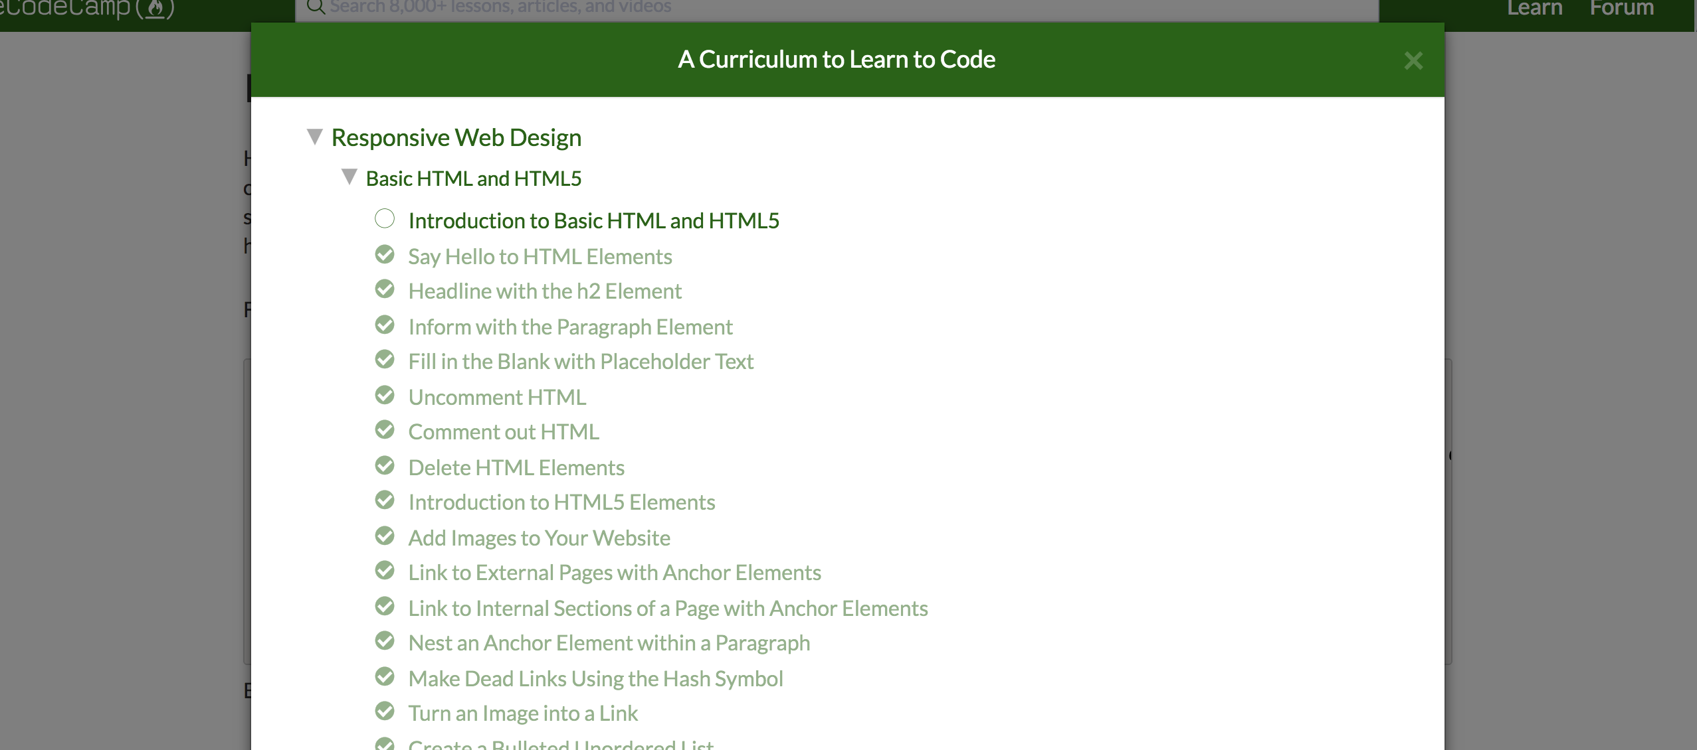1697x750 pixels.
Task: Click checkmark beside Headline with the h2 Element
Action: (x=385, y=289)
